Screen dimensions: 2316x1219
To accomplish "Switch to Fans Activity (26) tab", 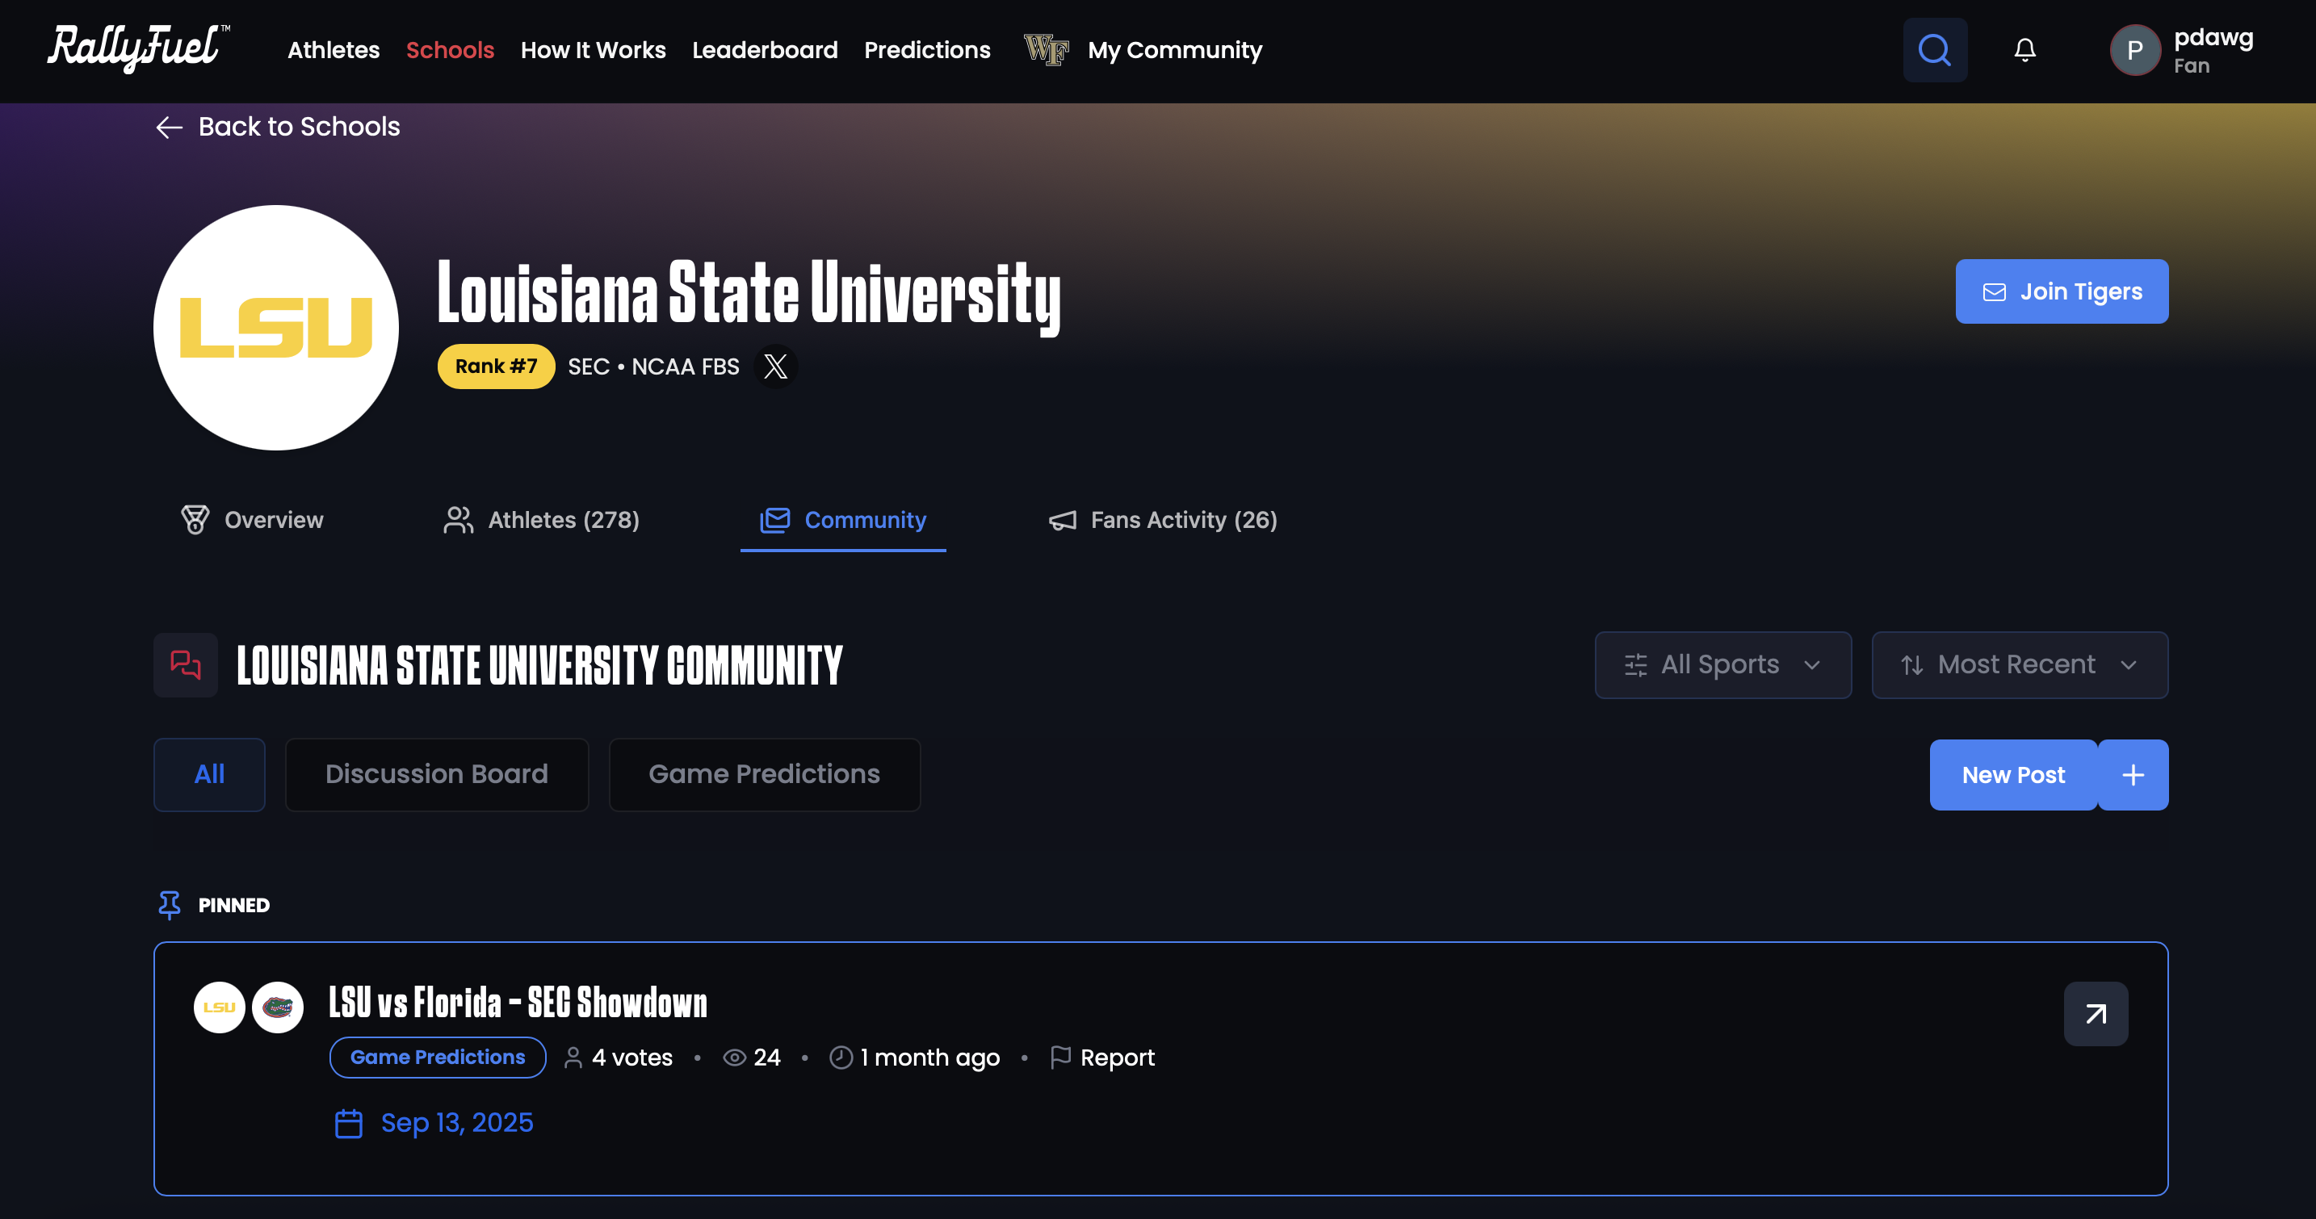I will click(x=1163, y=521).
